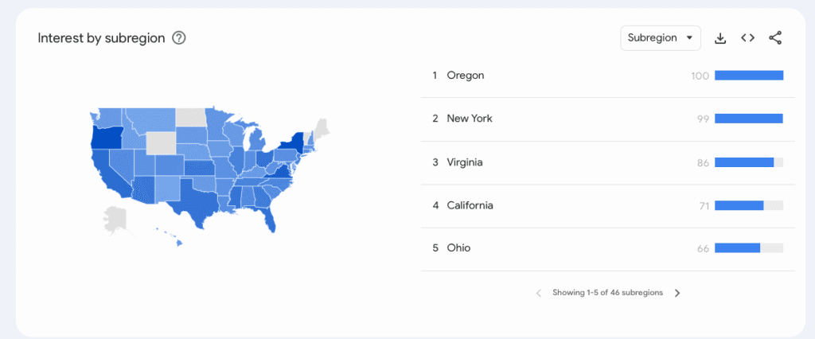This screenshot has height=339, width=815.
Task: Open the California row
Action: pos(470,205)
